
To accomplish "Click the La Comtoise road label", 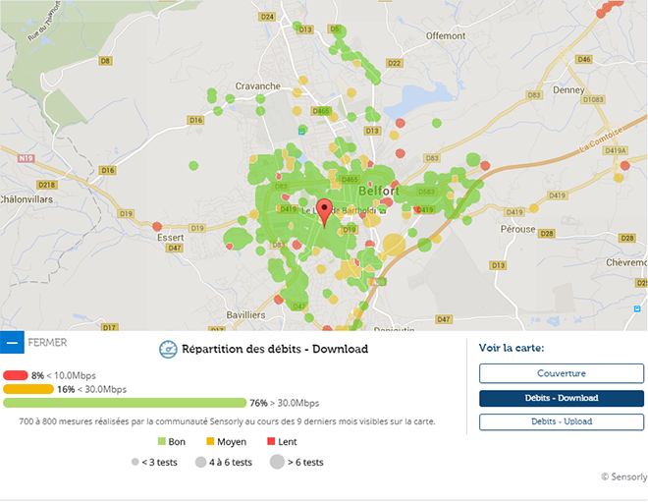I will click(x=601, y=139).
